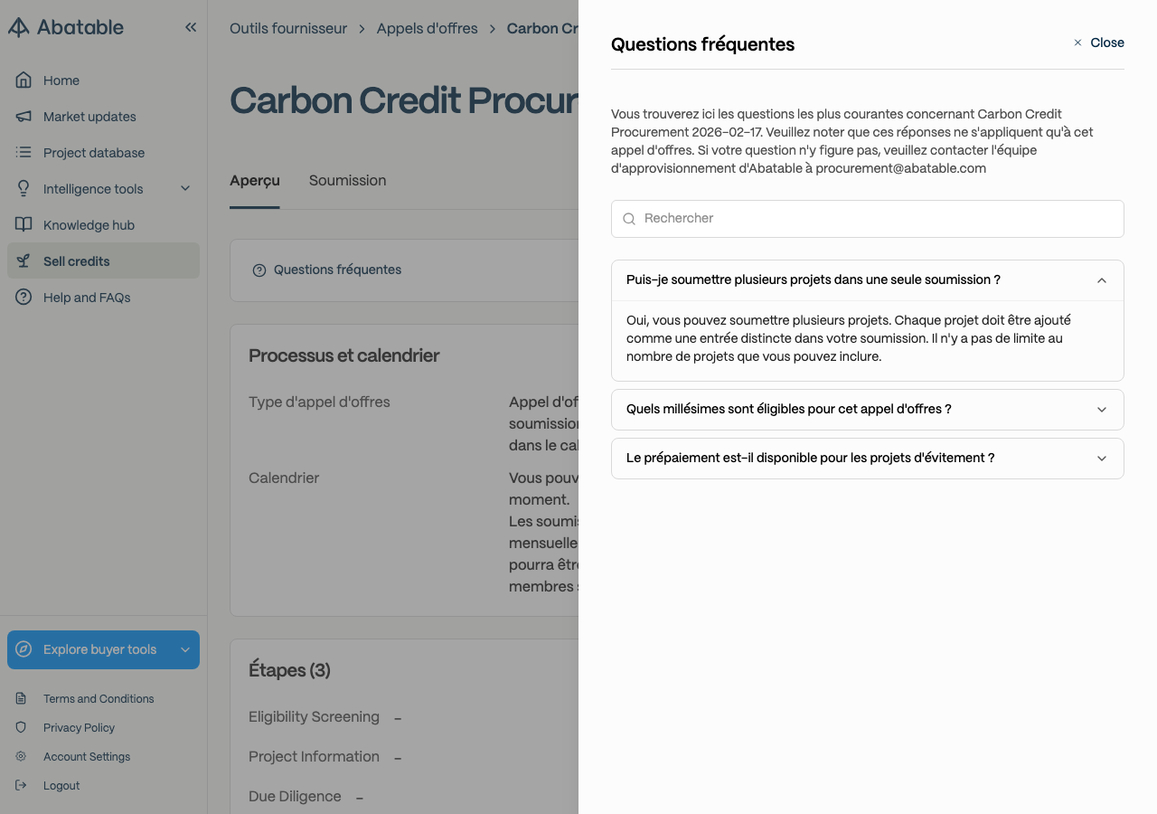Click the Abatable logo
Viewport: 1157px width, 814px height.
66,27
